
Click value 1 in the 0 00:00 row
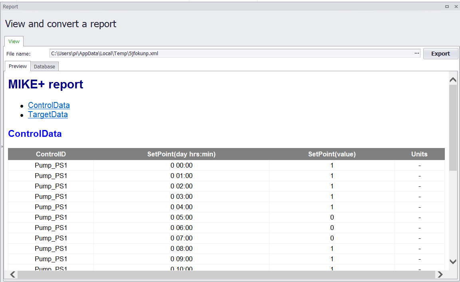pos(332,165)
